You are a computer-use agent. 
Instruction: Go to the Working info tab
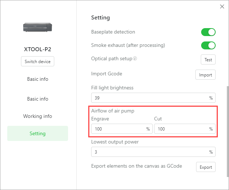38,116
